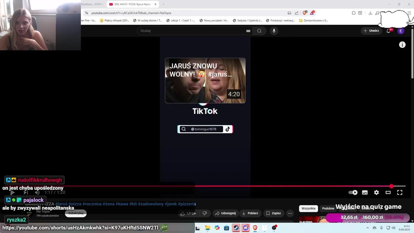Open Steam from the taskbar

point(236,228)
